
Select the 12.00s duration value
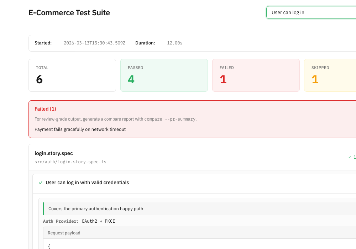174,43
